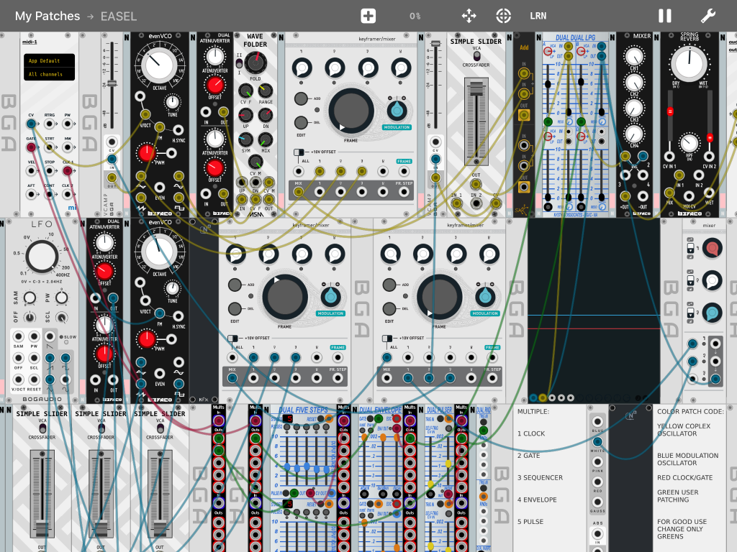
Task: Click the midi-1 module name label
Action: click(x=30, y=42)
